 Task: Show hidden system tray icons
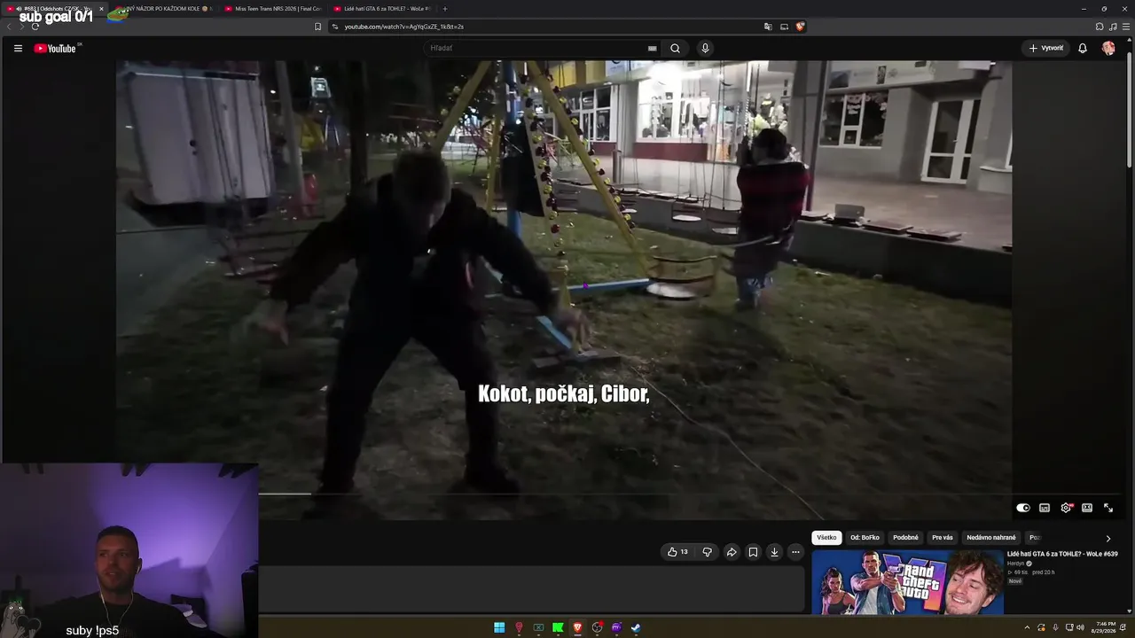[1027, 628]
